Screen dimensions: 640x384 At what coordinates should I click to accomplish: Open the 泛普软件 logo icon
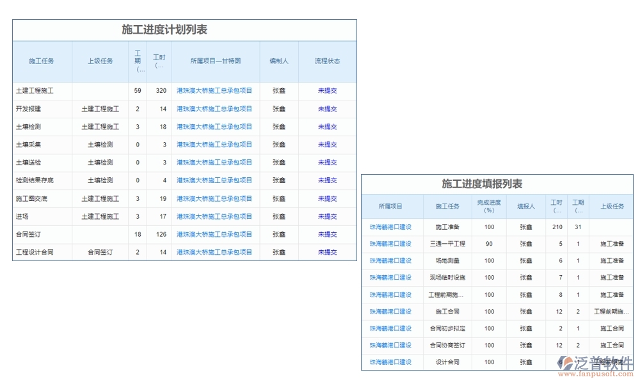click(566, 363)
